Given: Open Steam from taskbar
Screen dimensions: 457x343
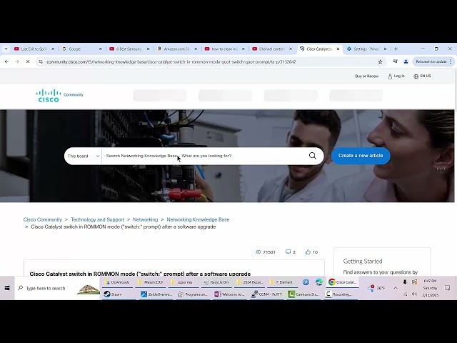Looking at the screenshot, I should (x=113, y=294).
